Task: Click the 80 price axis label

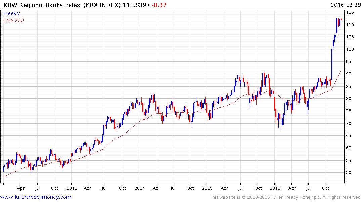Action: coord(349,99)
